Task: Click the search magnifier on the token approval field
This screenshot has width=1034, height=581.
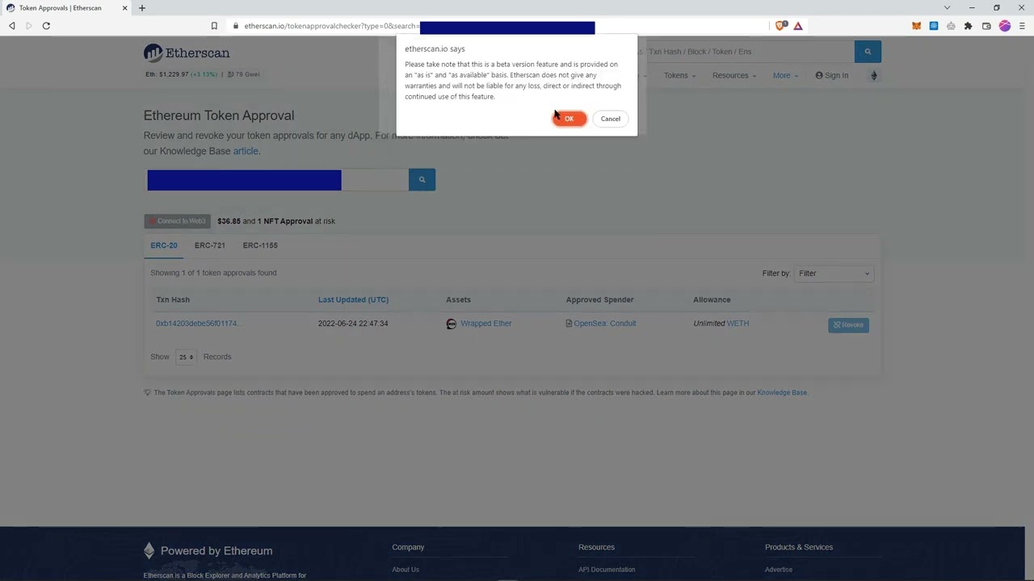Action: click(422, 179)
